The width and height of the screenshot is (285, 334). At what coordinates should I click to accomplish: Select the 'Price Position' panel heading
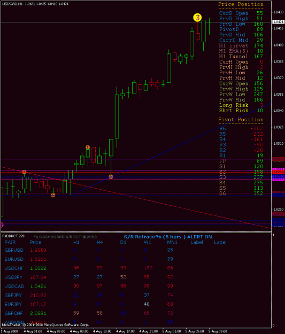point(241,4)
